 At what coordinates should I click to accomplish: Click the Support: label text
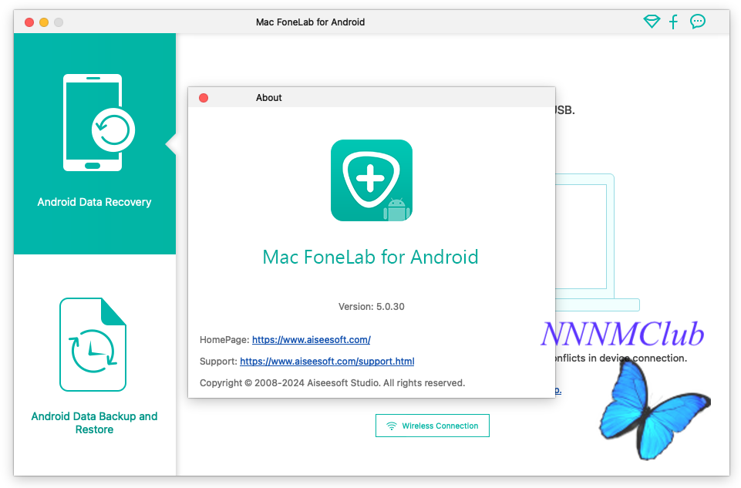coord(218,362)
